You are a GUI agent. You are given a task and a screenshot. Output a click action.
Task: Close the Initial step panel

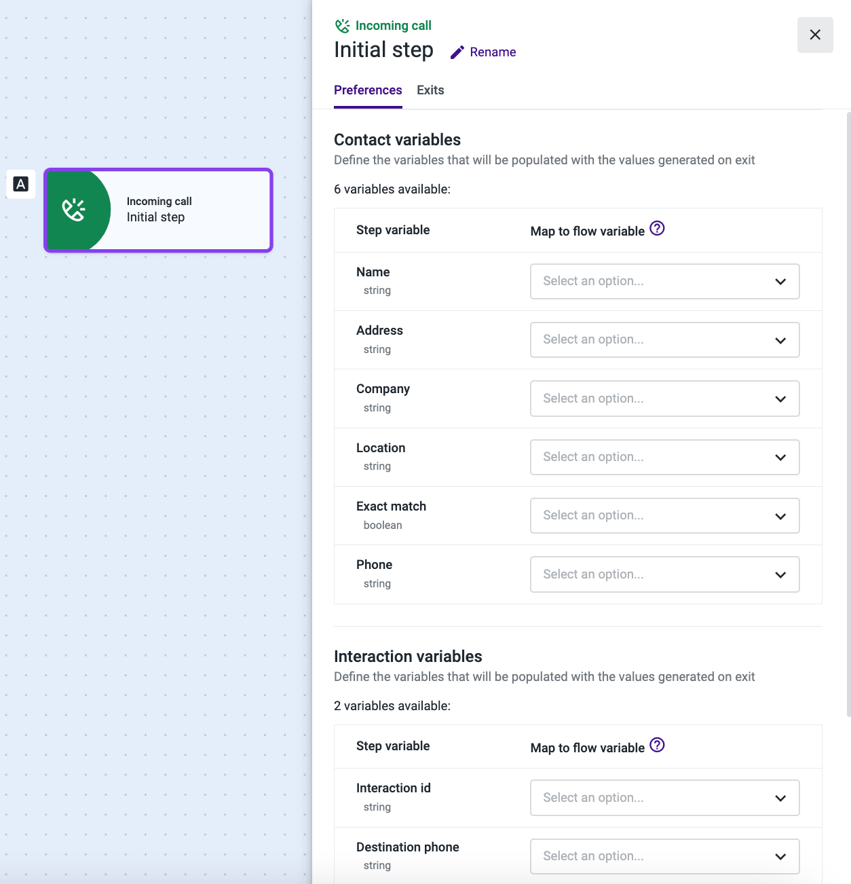pos(815,35)
